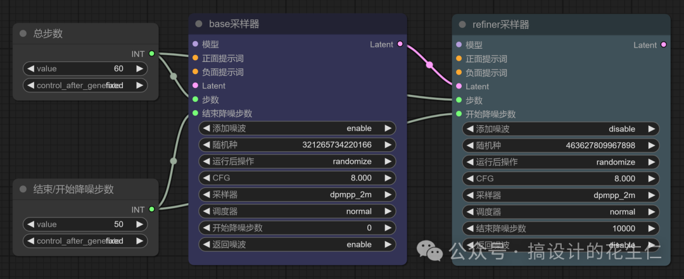Screen dimensions: 684x279
Task: Increase 随机种 on refiner采样器 with right arrow
Action: [x=651, y=146]
